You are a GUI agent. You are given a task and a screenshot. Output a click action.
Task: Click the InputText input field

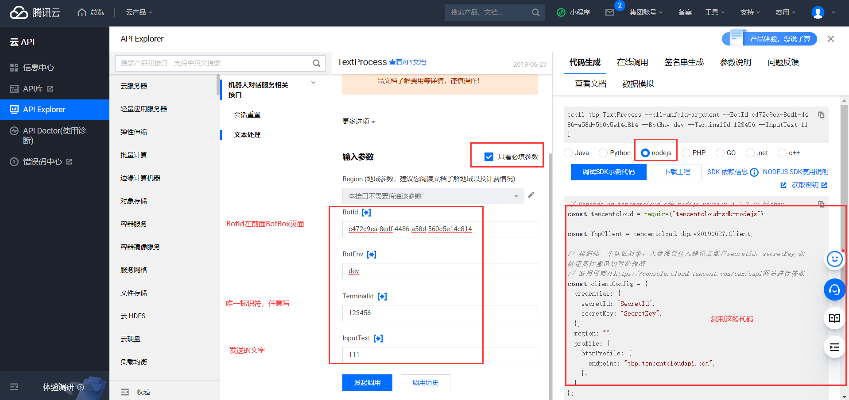click(x=440, y=355)
